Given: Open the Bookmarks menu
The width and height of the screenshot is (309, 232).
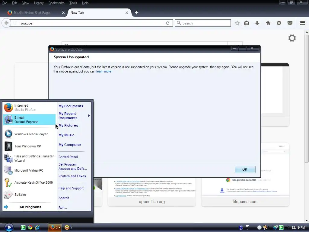Looking at the screenshot, I should pyautogui.click(x=56, y=3).
